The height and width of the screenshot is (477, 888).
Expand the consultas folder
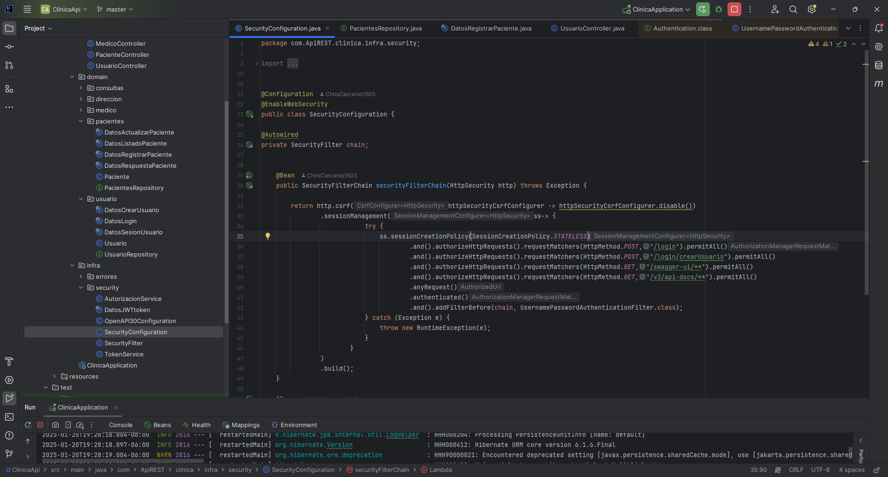click(x=81, y=88)
